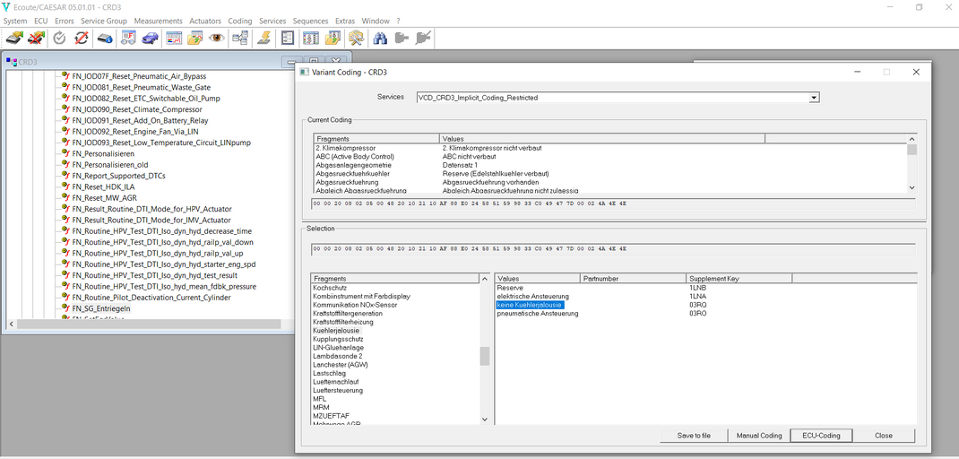Image resolution: width=959 pixels, height=459 pixels.
Task: Select FN_SG_Entriegeln in the function tree
Action: [x=100, y=308]
